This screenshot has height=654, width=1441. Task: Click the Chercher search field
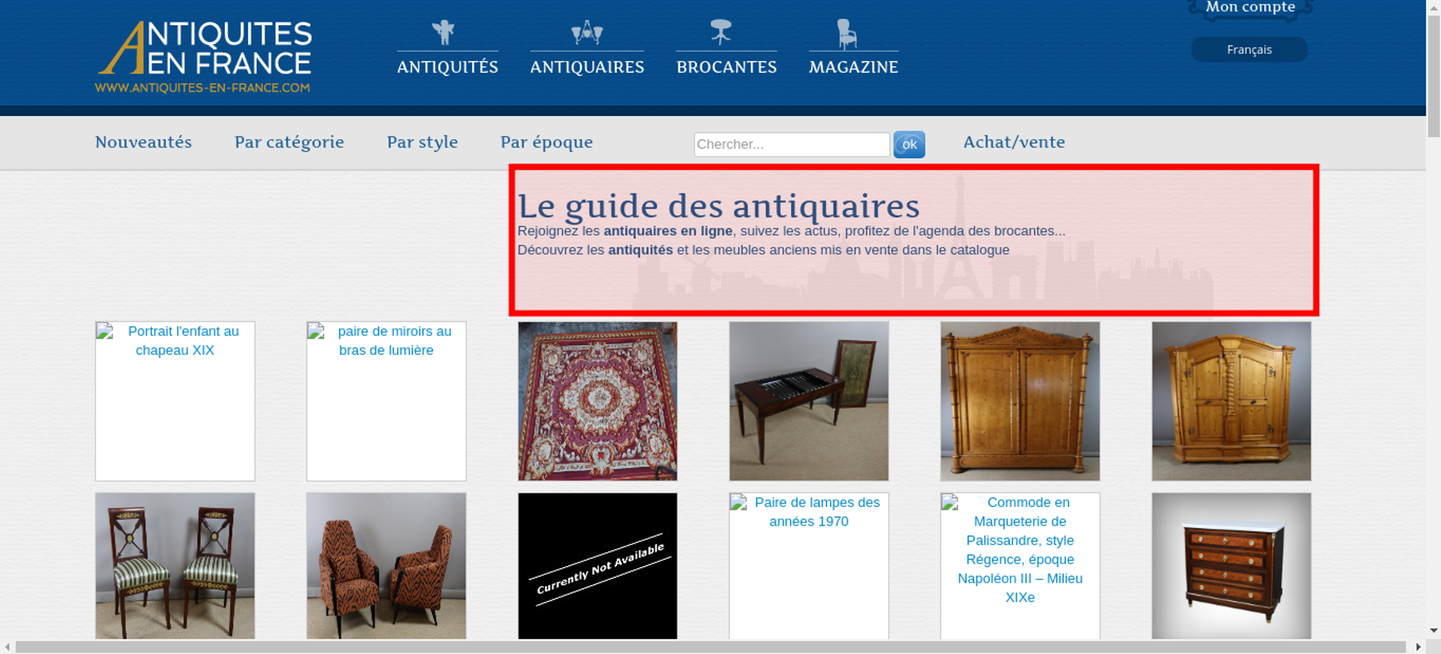click(x=791, y=144)
